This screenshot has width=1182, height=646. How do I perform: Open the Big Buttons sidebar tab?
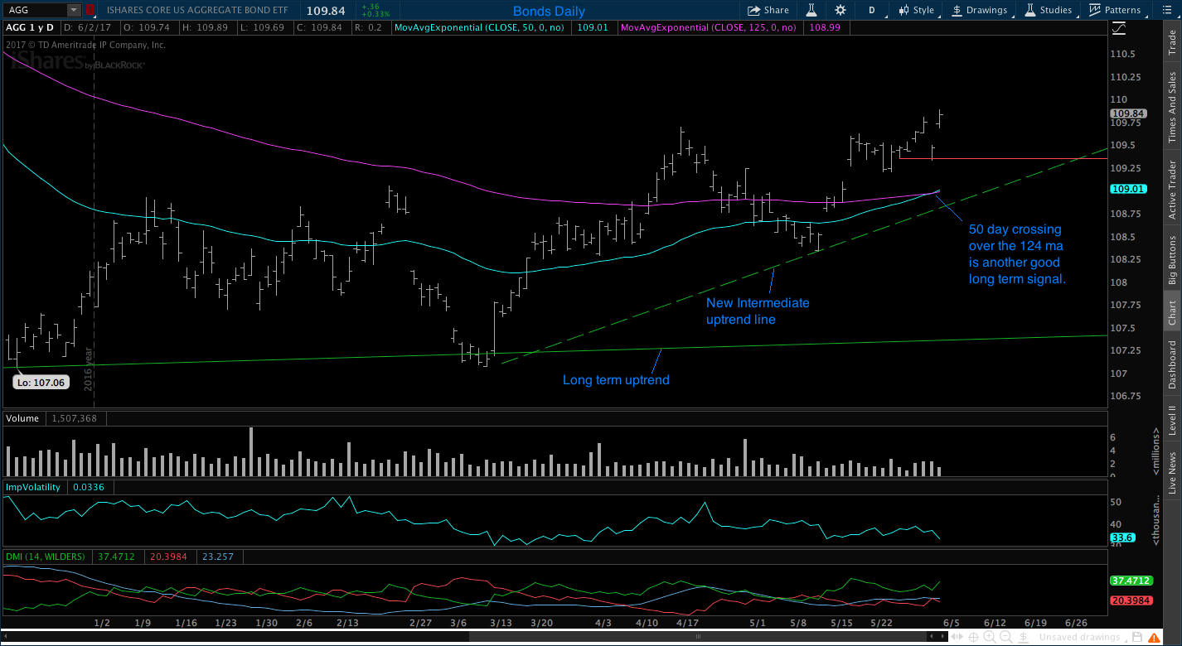[x=1172, y=260]
